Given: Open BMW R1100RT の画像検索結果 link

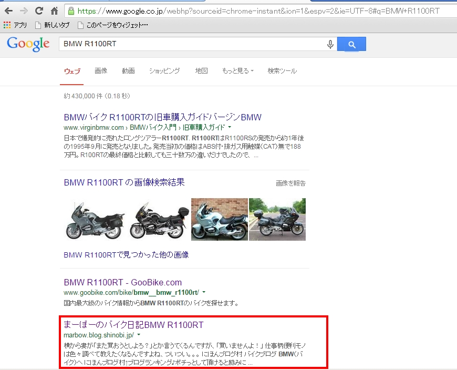Looking at the screenshot, I should click(124, 182).
